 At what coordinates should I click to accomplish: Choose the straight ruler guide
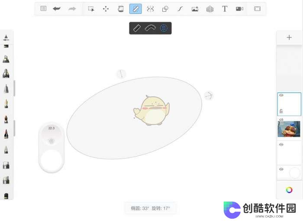[137, 28]
